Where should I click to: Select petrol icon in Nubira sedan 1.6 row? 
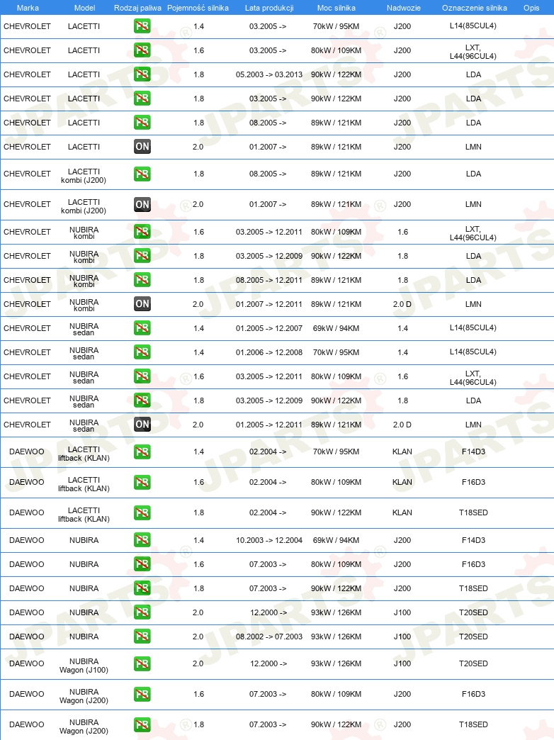click(x=142, y=376)
